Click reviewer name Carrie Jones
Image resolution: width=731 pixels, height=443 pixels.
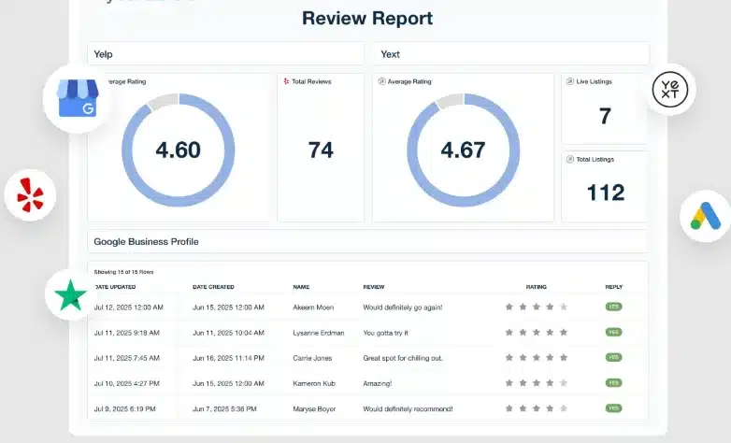pos(312,358)
